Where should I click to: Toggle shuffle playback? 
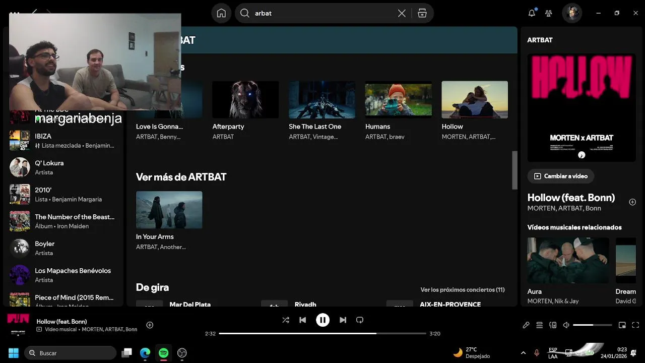tap(286, 320)
